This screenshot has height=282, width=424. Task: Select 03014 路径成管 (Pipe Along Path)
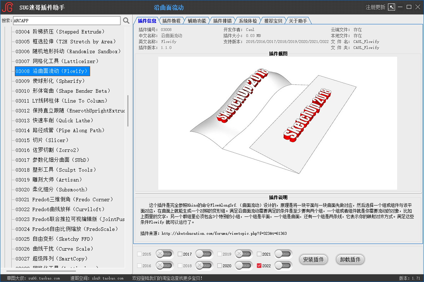click(x=60, y=130)
